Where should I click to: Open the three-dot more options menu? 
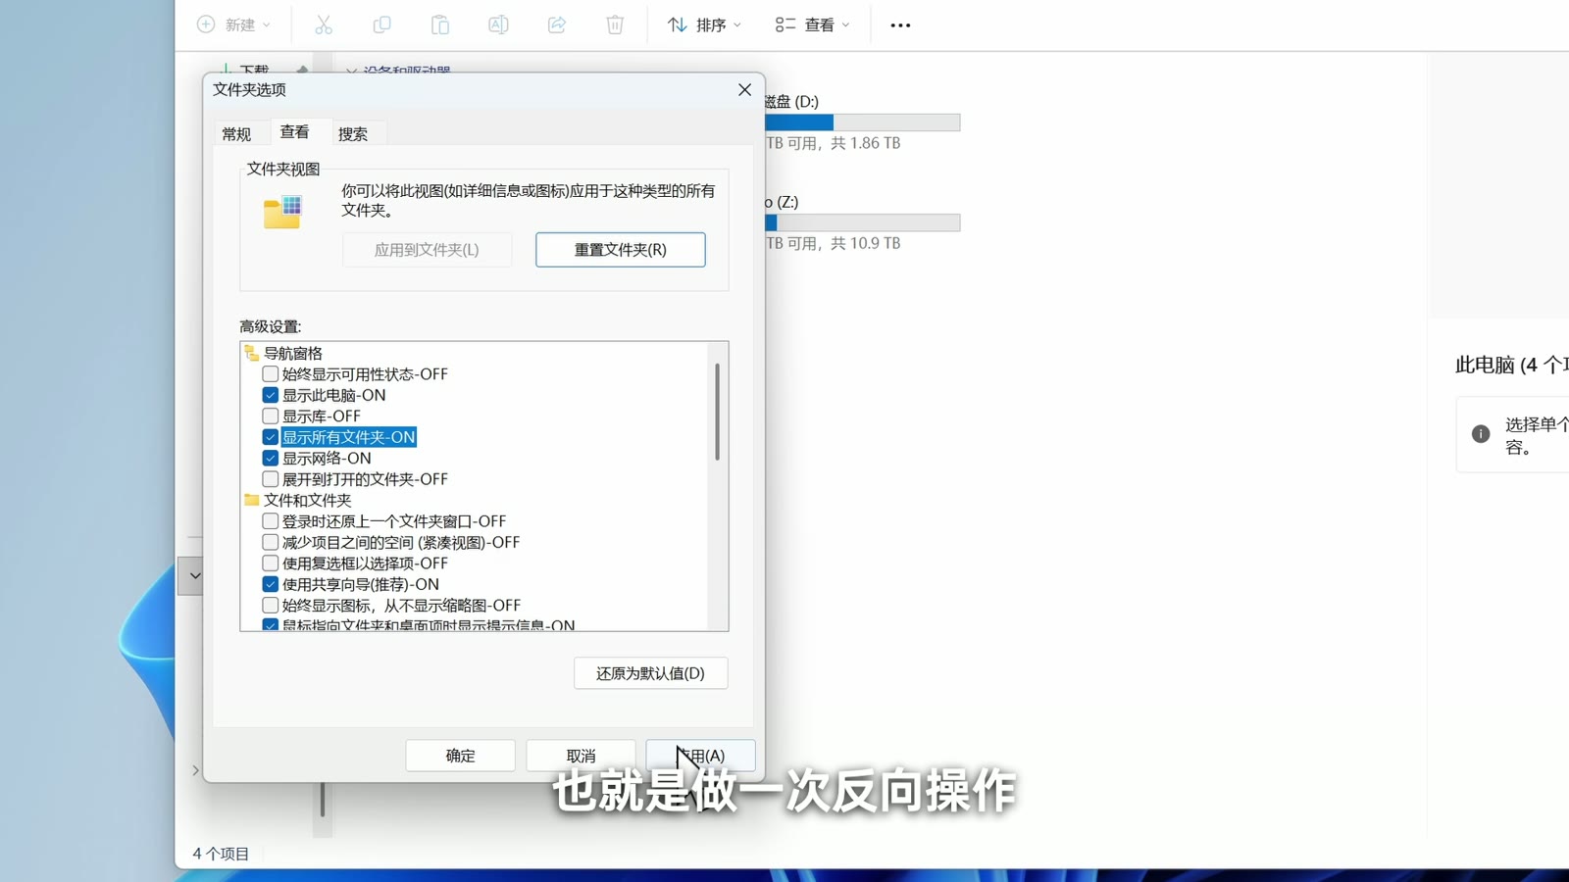click(900, 25)
